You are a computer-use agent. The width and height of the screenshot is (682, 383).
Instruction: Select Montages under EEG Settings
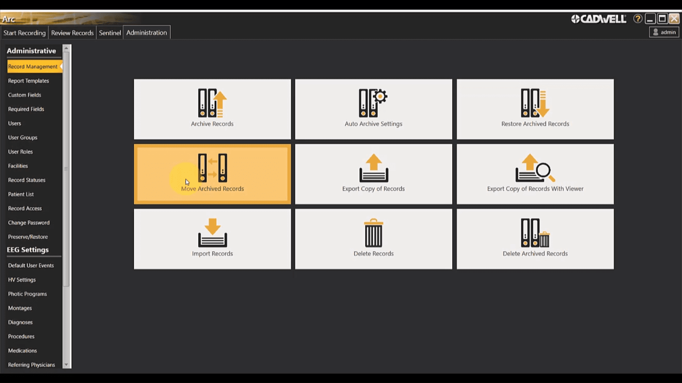tap(20, 308)
